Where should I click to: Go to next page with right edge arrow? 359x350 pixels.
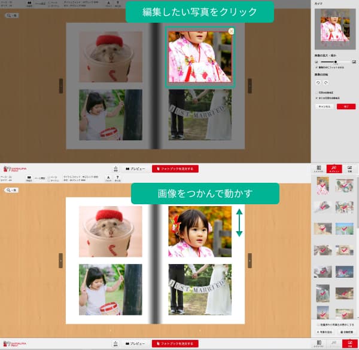point(250,260)
